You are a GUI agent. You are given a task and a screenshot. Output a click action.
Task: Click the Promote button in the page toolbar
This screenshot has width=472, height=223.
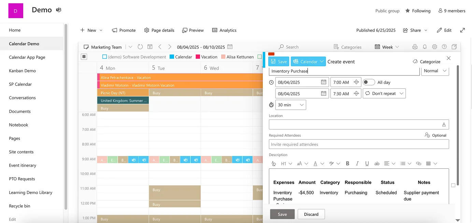[124, 30]
